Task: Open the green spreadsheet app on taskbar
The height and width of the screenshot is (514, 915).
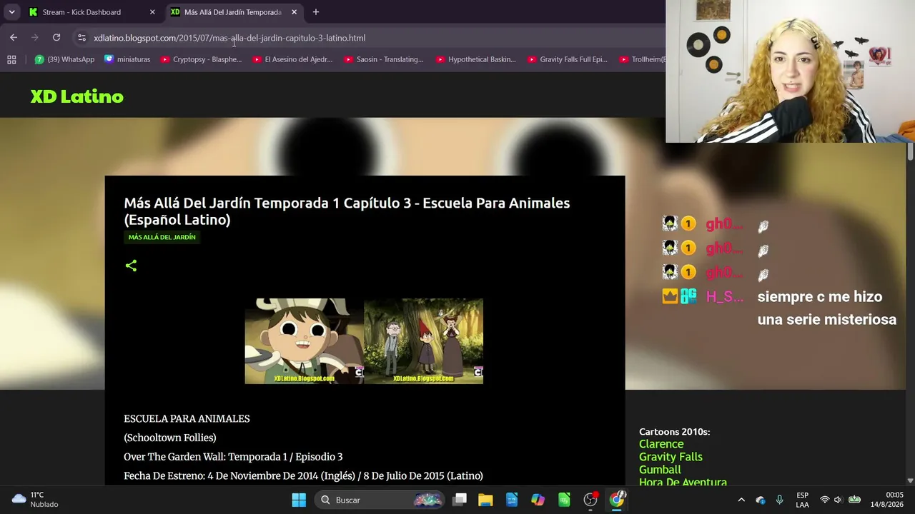Action: (x=564, y=500)
